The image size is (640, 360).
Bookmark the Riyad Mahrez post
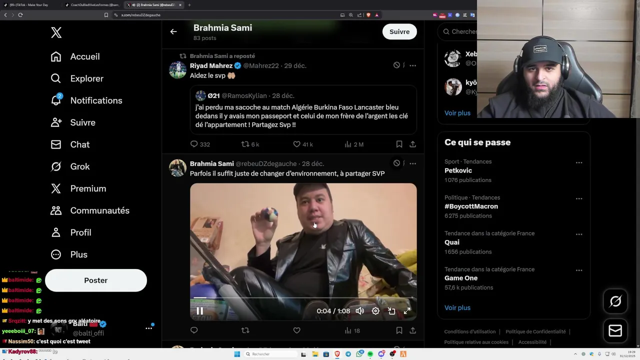click(x=399, y=144)
